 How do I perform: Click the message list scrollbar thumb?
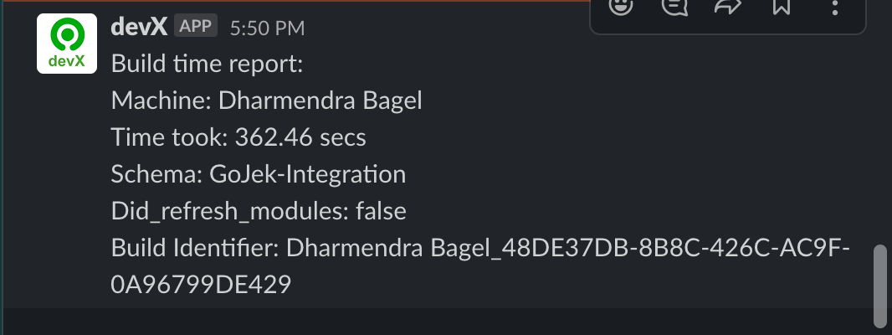880,285
